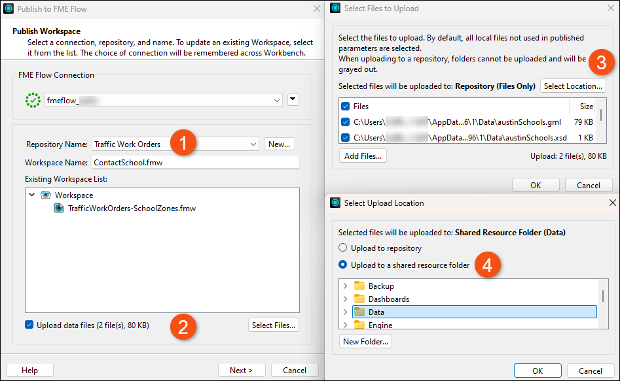Click the New Folder... button

[x=366, y=341]
